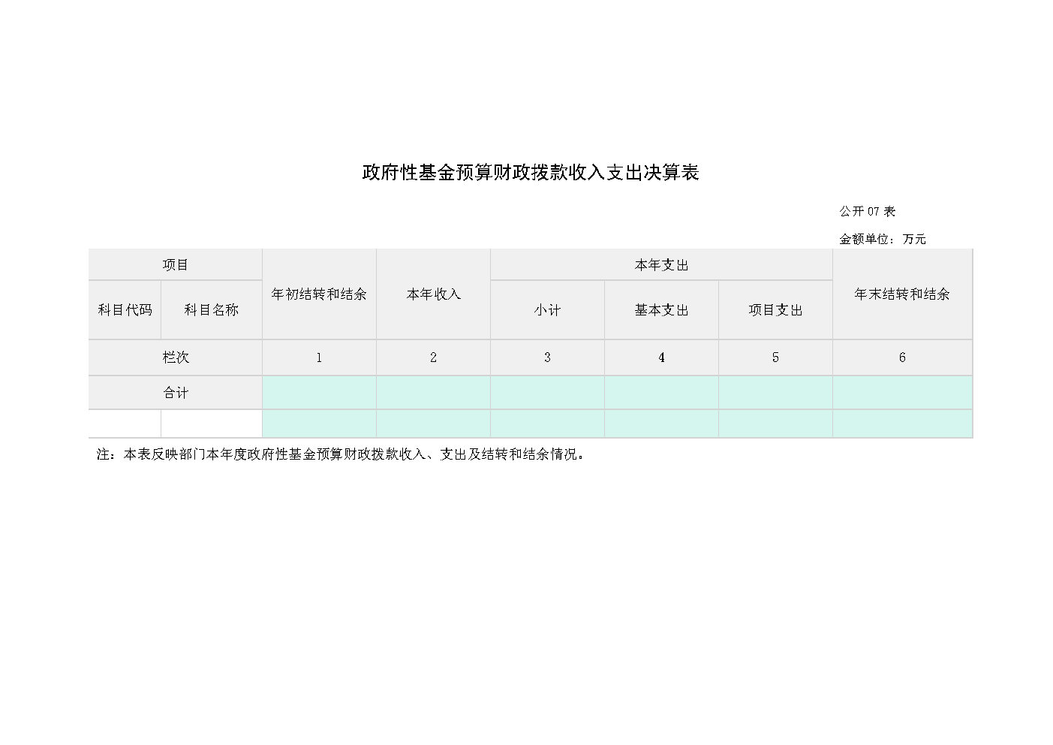
Task: Select the 本年收入 column header
Action: click(x=433, y=294)
